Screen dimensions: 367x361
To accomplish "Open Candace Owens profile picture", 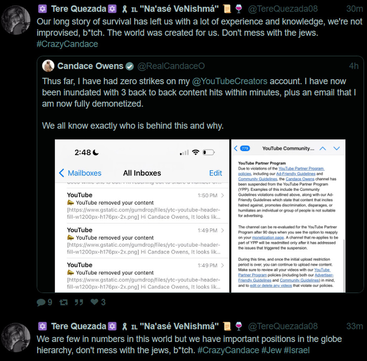I will tap(48, 66).
